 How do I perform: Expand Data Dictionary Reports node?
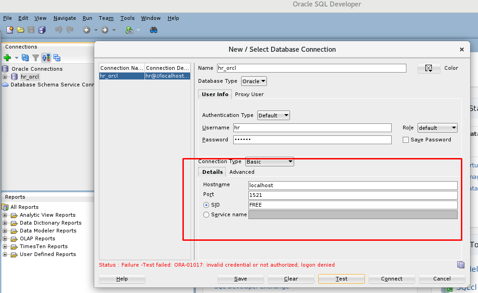point(5,223)
